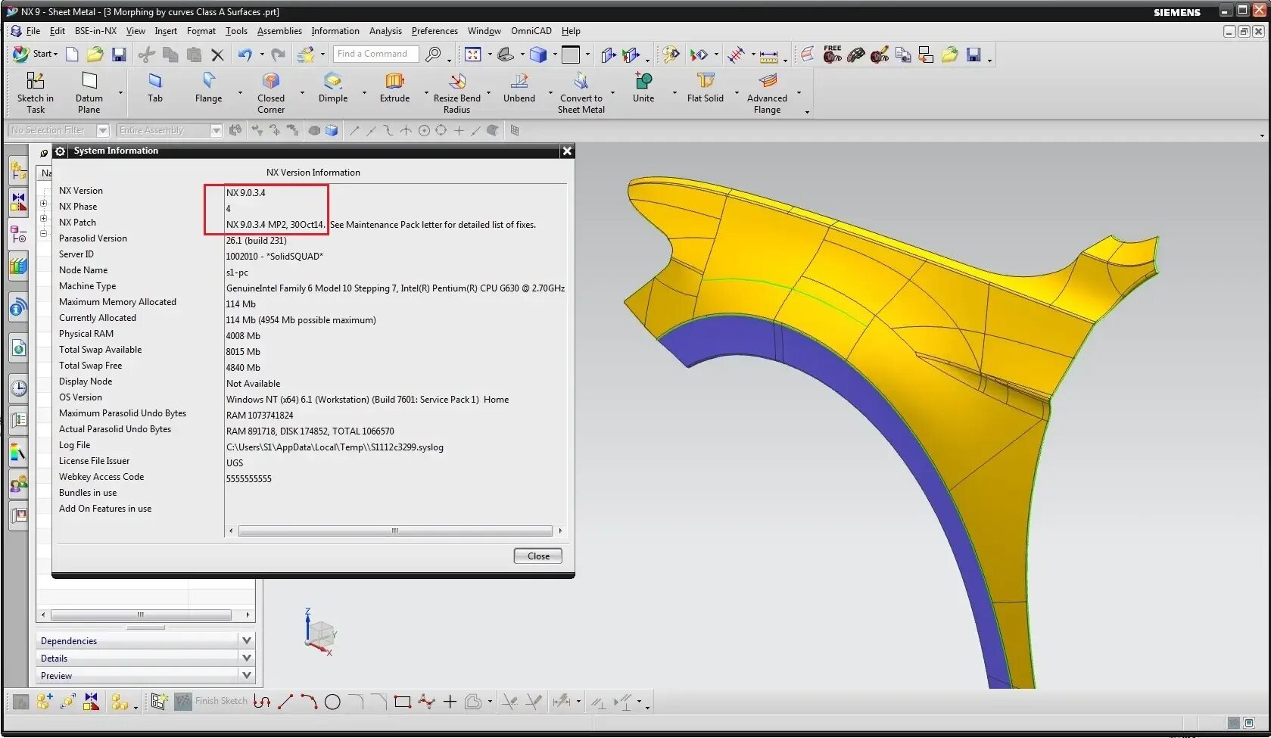Open Resize Bend Radius tool
The width and height of the screenshot is (1271, 738).
pos(456,92)
